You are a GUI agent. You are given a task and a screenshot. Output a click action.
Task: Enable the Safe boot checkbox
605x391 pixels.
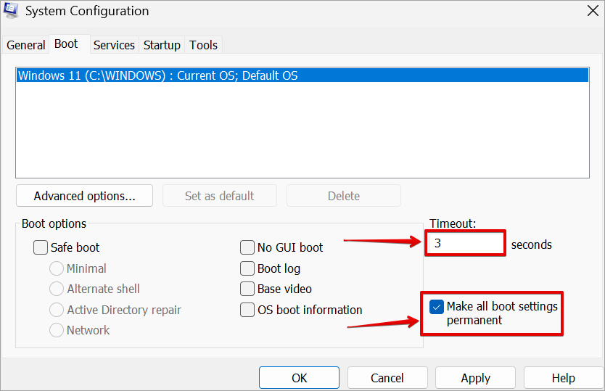click(41, 247)
